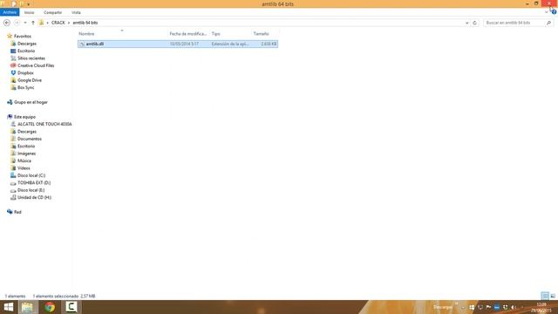The height and width of the screenshot is (314, 558).
Task: Click the volume speaker tray icon
Action: 514,307
